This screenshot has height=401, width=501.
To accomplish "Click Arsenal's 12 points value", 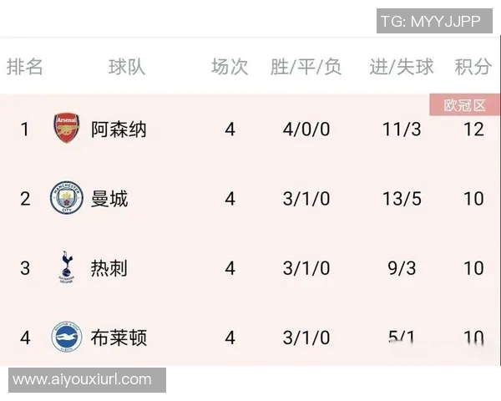I will pos(473,129).
